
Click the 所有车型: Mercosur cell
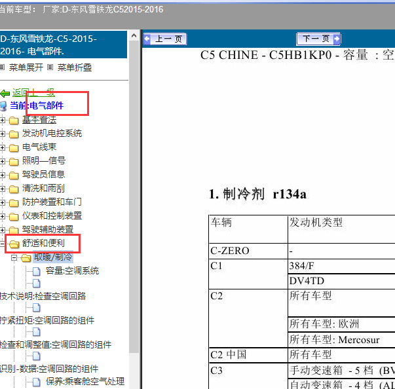341,340
